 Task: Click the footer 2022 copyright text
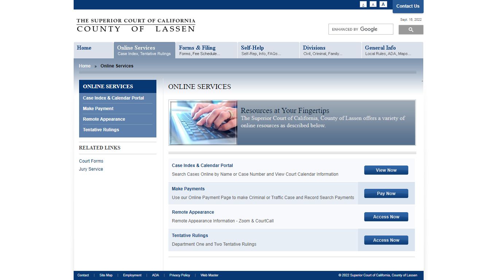pos(378,275)
